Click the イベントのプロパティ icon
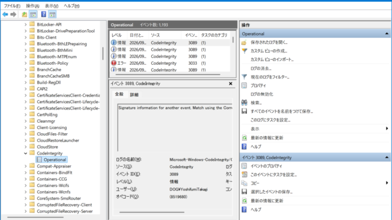The height and width of the screenshot is (220, 392). 244,166
